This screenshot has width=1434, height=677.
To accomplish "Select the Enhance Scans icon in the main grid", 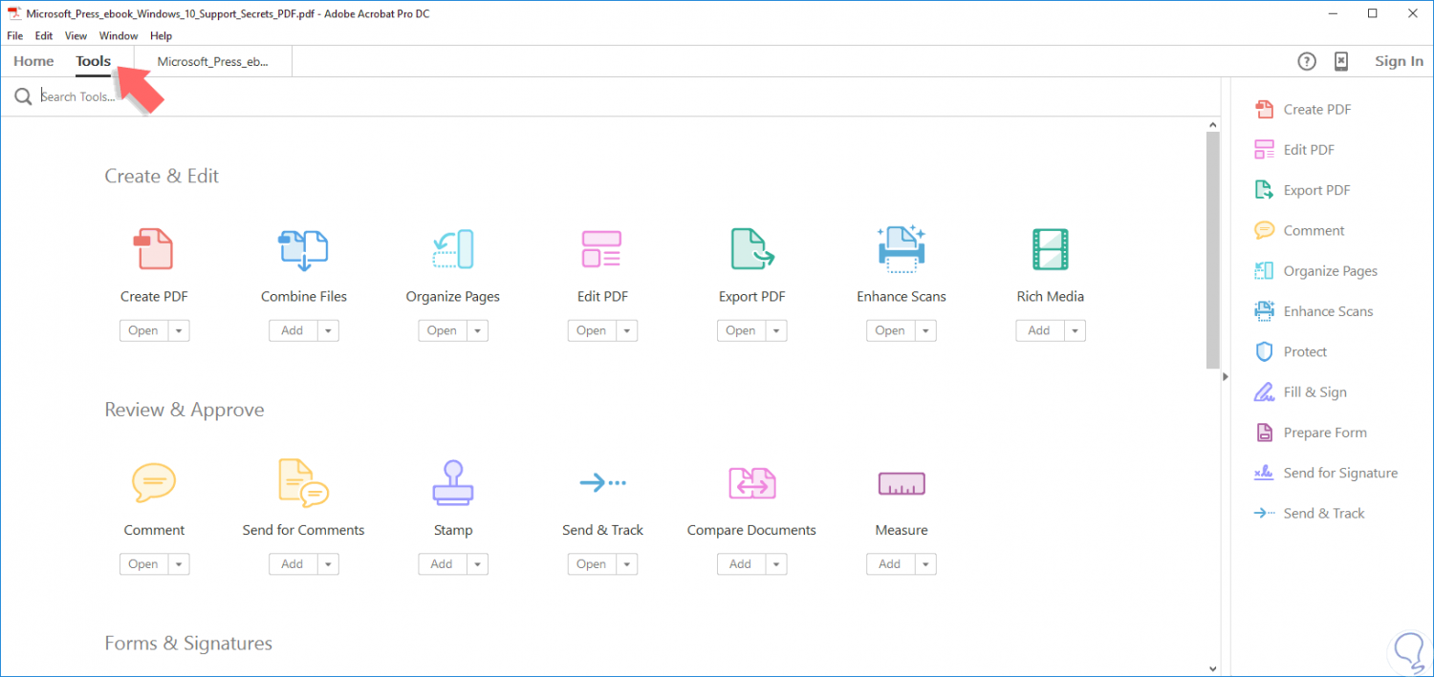I will (902, 248).
